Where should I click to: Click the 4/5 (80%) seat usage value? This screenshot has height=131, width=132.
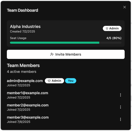(114, 38)
